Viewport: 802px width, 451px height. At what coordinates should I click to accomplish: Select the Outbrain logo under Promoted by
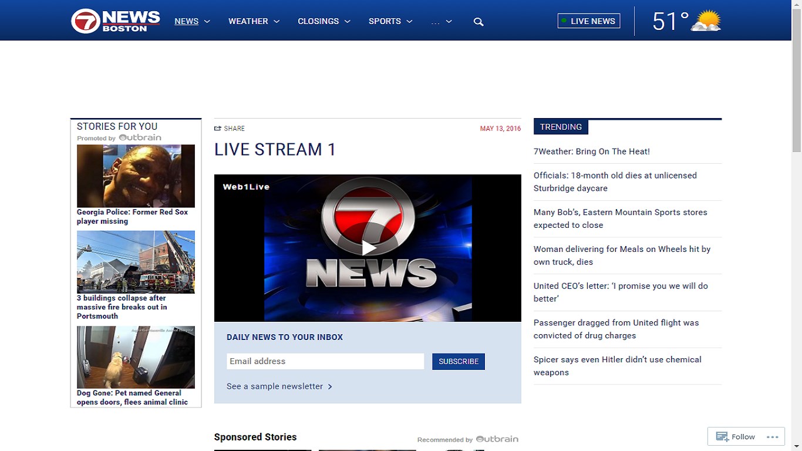pyautogui.click(x=140, y=137)
